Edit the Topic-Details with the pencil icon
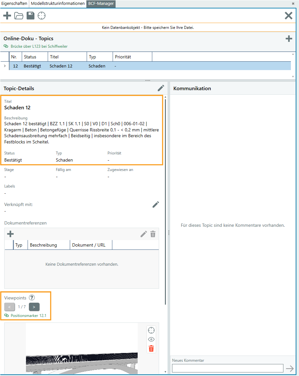 pyautogui.click(x=161, y=88)
